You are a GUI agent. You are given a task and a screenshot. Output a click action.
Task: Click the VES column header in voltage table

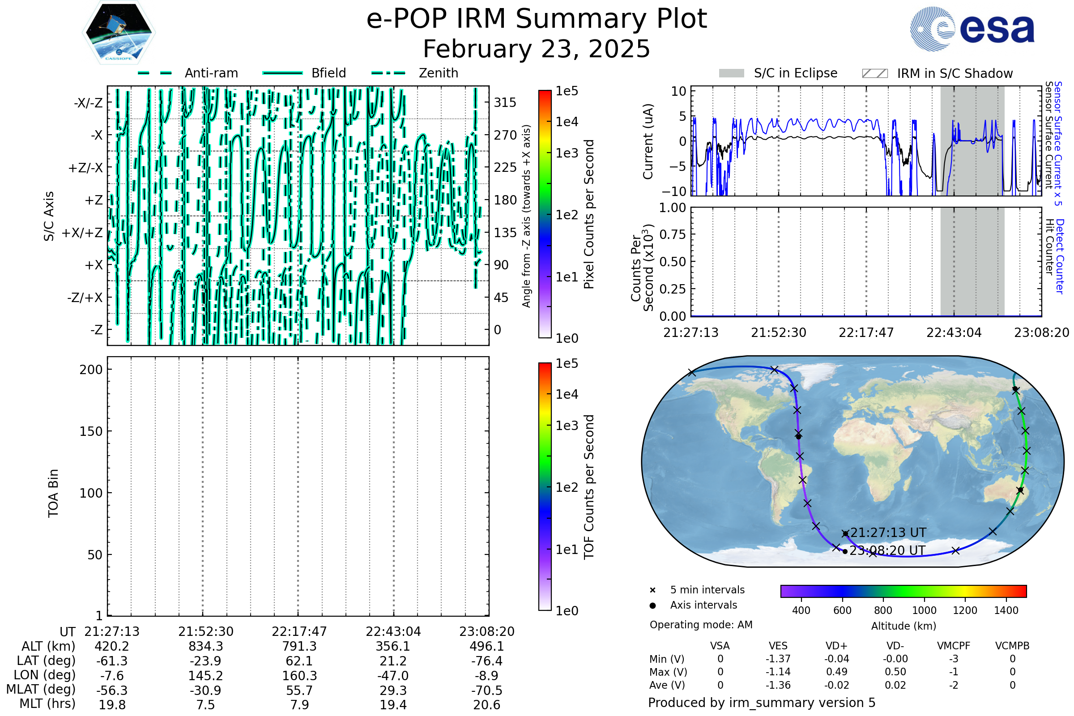[778, 646]
